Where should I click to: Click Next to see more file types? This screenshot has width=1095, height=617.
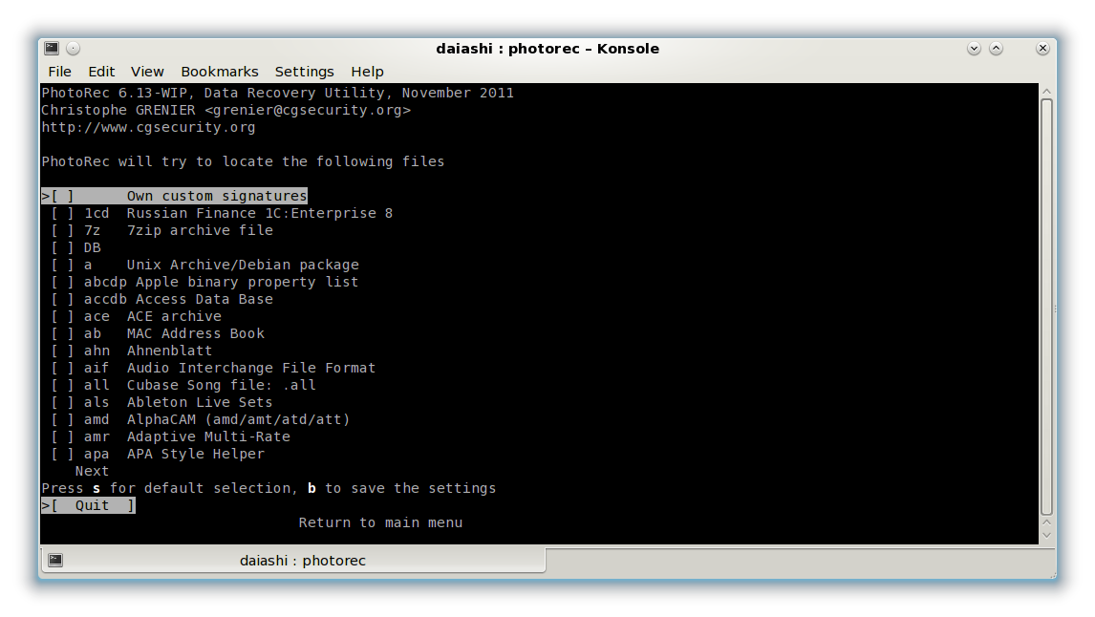click(x=92, y=471)
